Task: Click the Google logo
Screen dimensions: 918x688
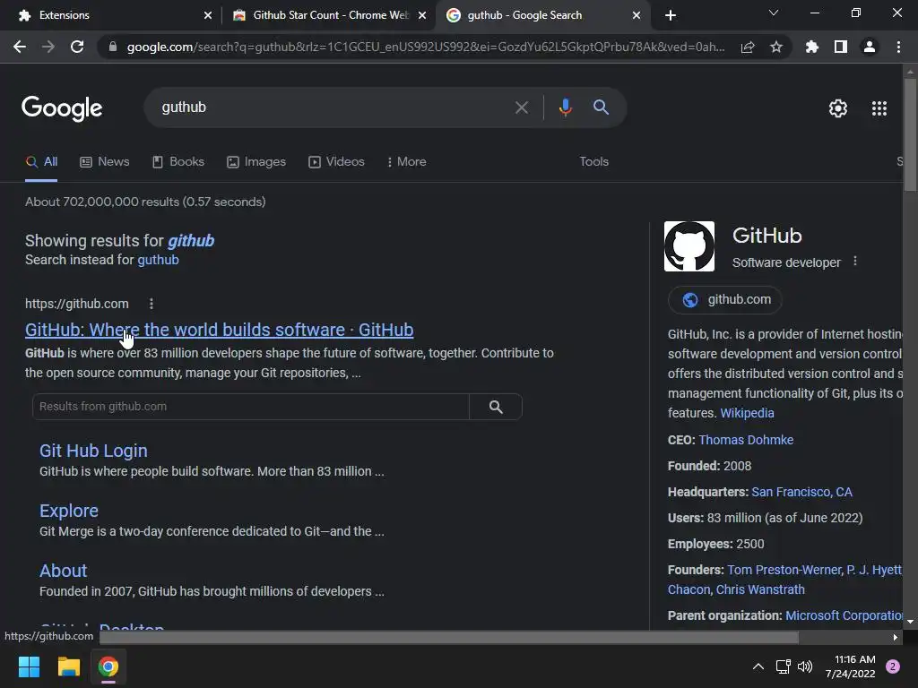Action: click(x=62, y=108)
